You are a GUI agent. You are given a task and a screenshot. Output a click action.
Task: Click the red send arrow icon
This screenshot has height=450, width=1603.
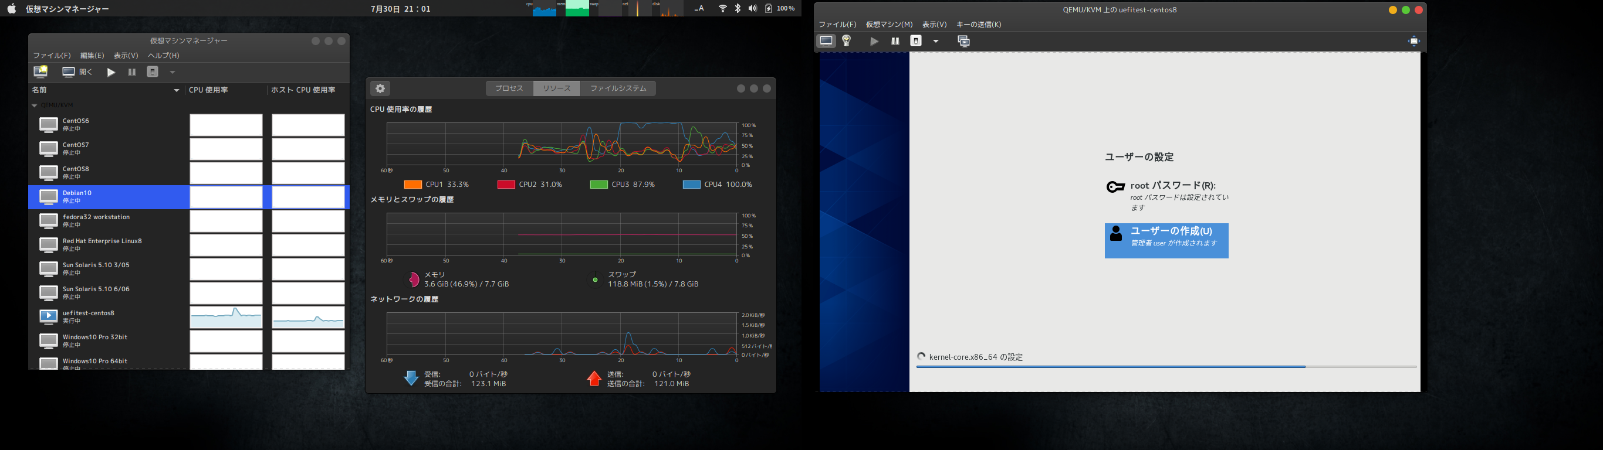(594, 379)
